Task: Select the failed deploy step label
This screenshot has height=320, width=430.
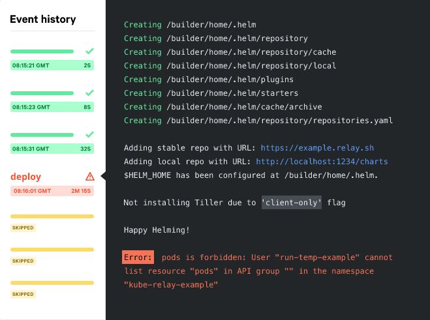Action: tap(26, 177)
